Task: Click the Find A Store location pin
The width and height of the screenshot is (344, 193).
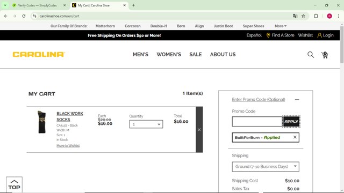Action: (x=268, y=35)
